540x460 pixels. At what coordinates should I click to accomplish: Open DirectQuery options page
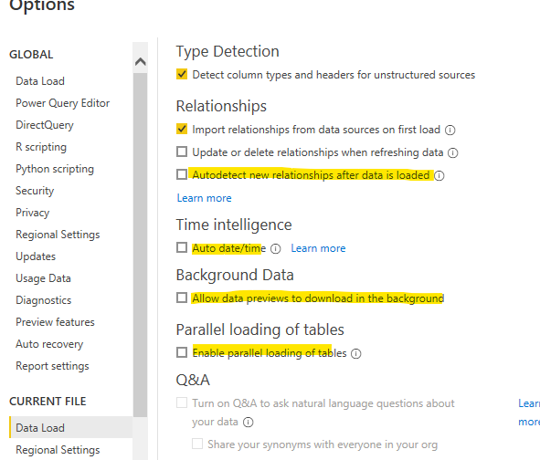point(45,125)
